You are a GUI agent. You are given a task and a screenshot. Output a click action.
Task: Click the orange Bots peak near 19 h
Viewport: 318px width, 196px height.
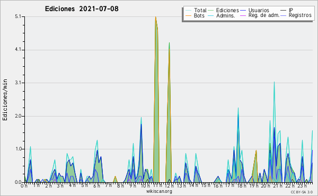click(x=256, y=150)
